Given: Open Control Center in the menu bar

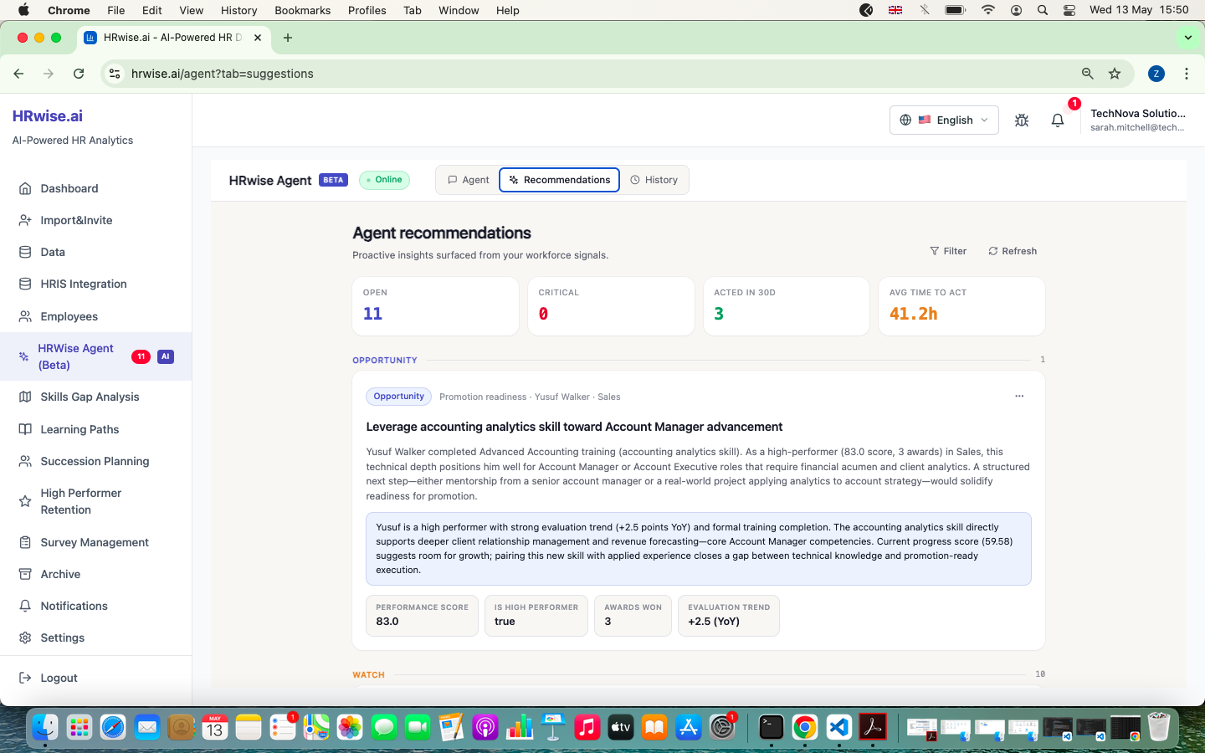Looking at the screenshot, I should (x=1069, y=10).
